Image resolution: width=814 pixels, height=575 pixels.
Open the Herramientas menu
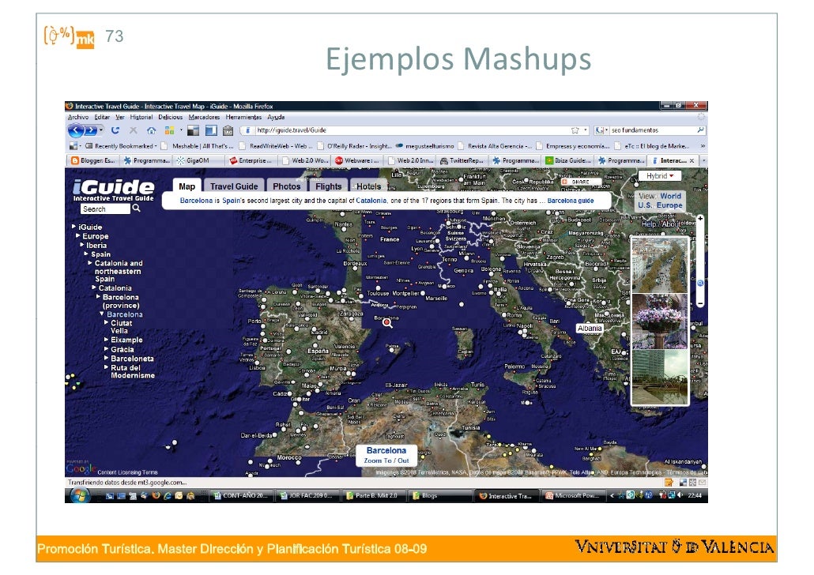[243, 117]
